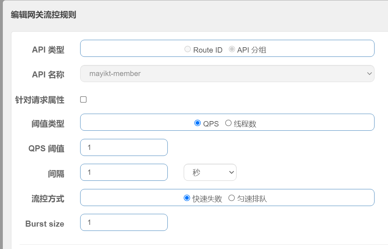Click into the Burst size field

point(124,222)
